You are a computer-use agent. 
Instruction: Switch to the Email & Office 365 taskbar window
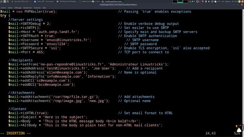tap(21, 2)
